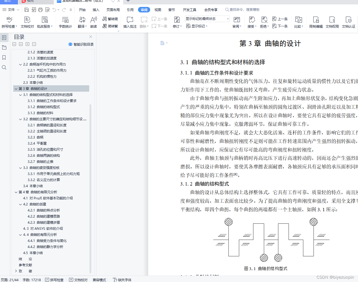Open 拼写检查 spell check tool
The image size is (358, 282).
pyautogui.click(x=9, y=22)
